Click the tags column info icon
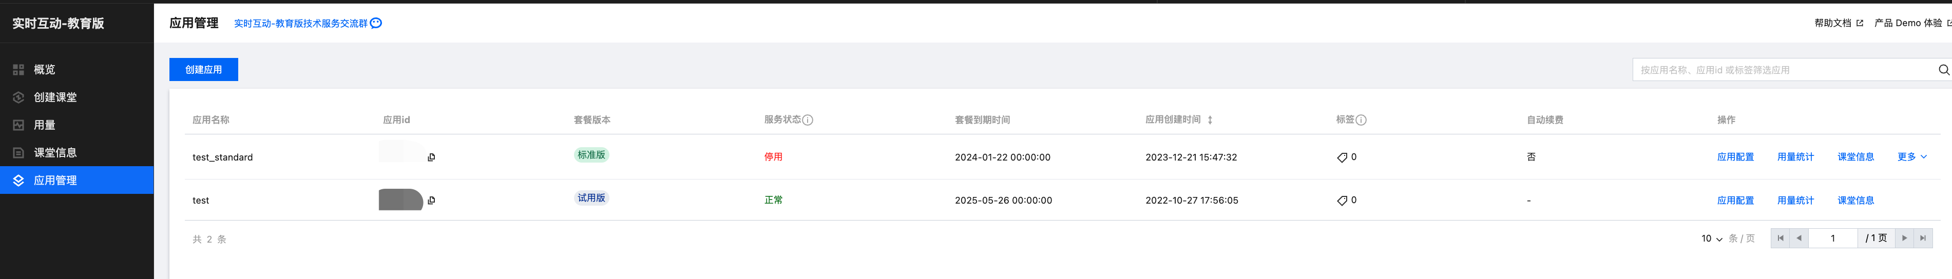Image resolution: width=1952 pixels, height=279 pixels. coord(1361,120)
